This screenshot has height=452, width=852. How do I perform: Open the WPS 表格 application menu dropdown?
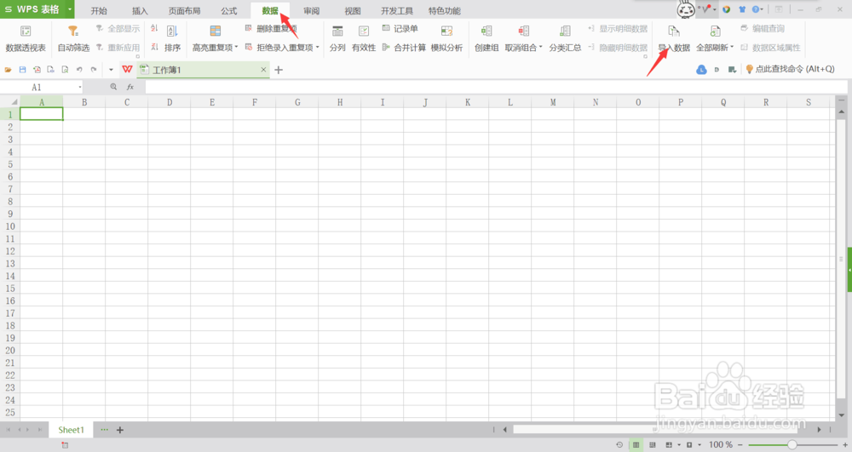(70, 9)
